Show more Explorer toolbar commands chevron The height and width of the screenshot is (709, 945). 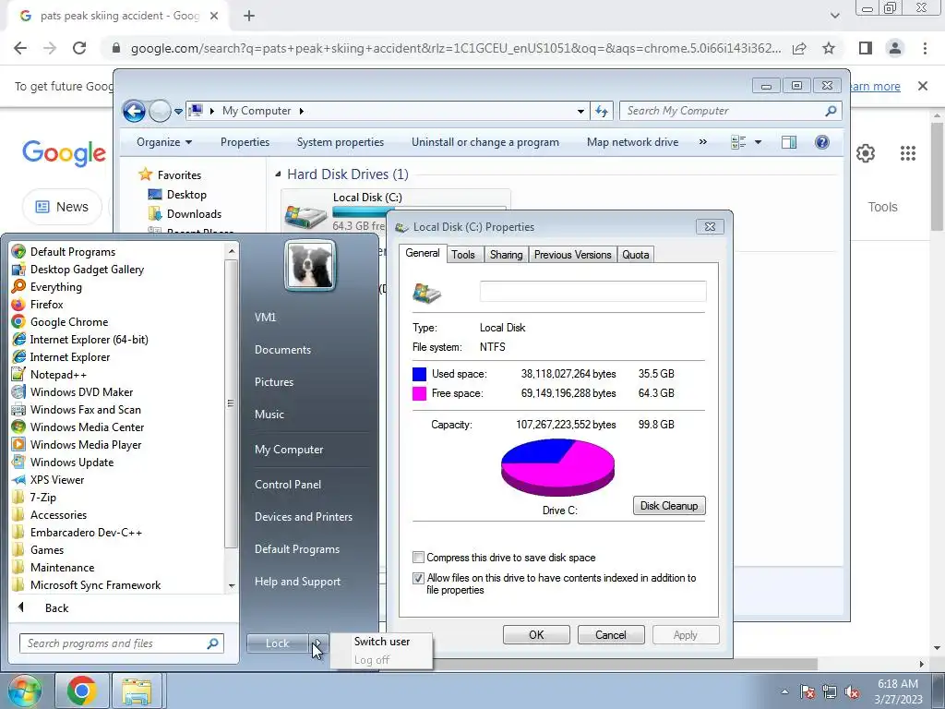[x=702, y=142]
